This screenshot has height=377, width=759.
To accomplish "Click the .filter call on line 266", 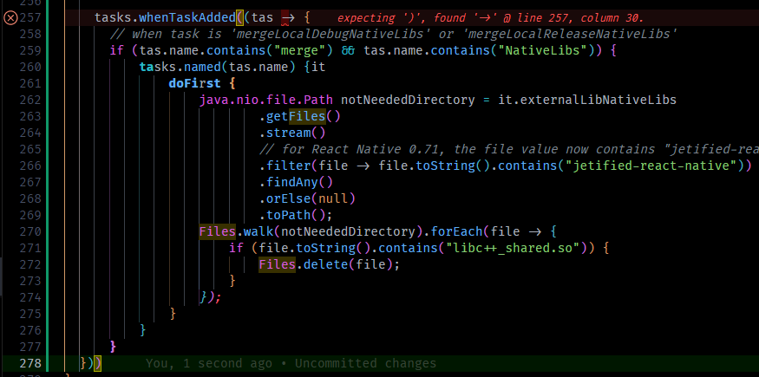I will tap(285, 166).
